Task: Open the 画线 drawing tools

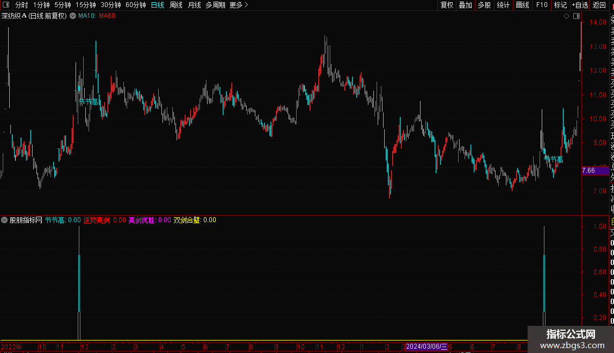Action: pyautogui.click(x=522, y=5)
